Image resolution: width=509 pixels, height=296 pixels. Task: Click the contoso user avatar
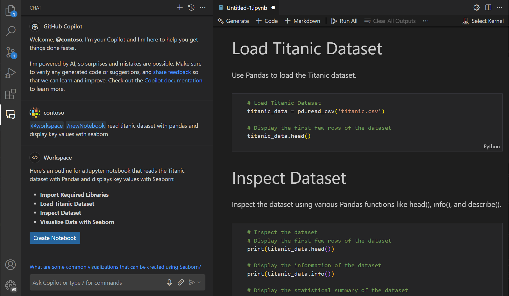click(x=35, y=113)
